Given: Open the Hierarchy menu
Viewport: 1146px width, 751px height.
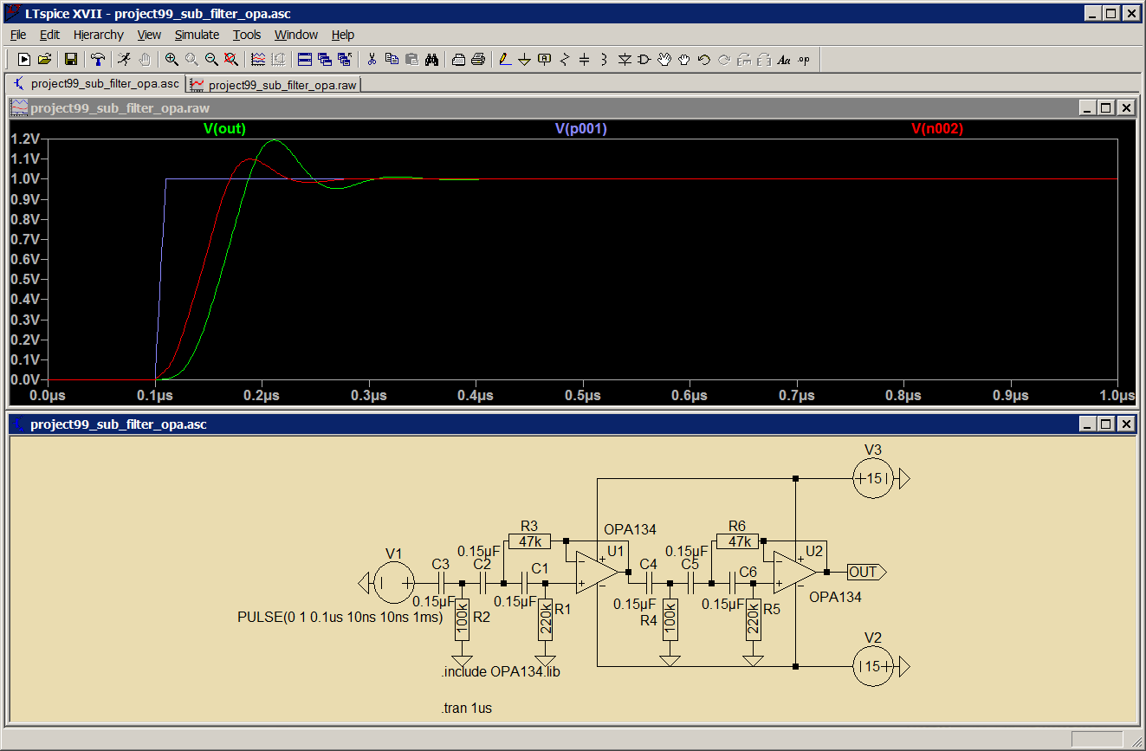Looking at the screenshot, I should point(99,35).
